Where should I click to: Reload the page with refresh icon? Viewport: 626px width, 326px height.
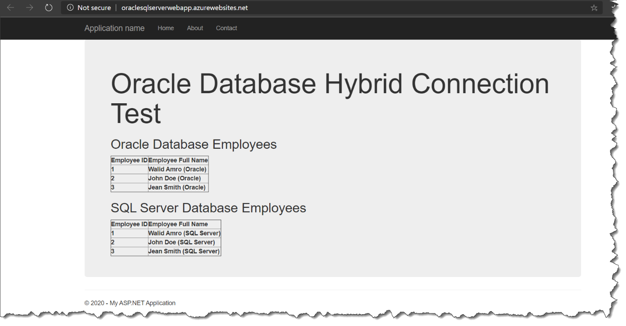(49, 8)
